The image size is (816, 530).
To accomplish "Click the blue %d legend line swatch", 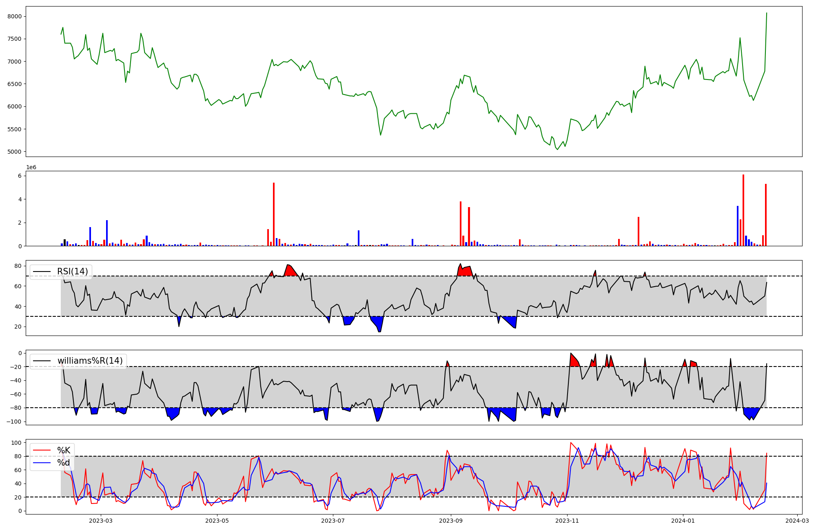I will tap(42, 463).
